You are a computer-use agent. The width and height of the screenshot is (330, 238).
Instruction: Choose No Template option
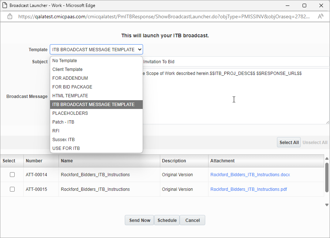click(96, 61)
